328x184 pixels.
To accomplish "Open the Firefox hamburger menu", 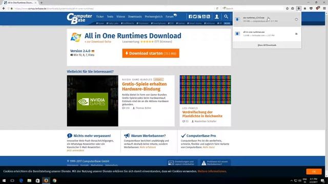I will coord(324,8).
